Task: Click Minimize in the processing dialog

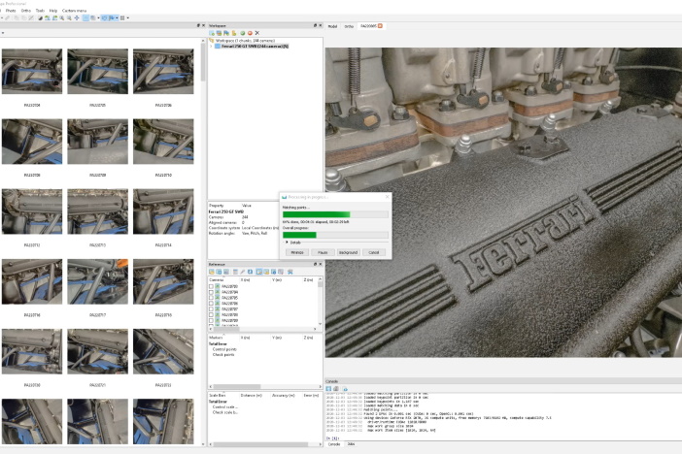Action: coord(297,252)
